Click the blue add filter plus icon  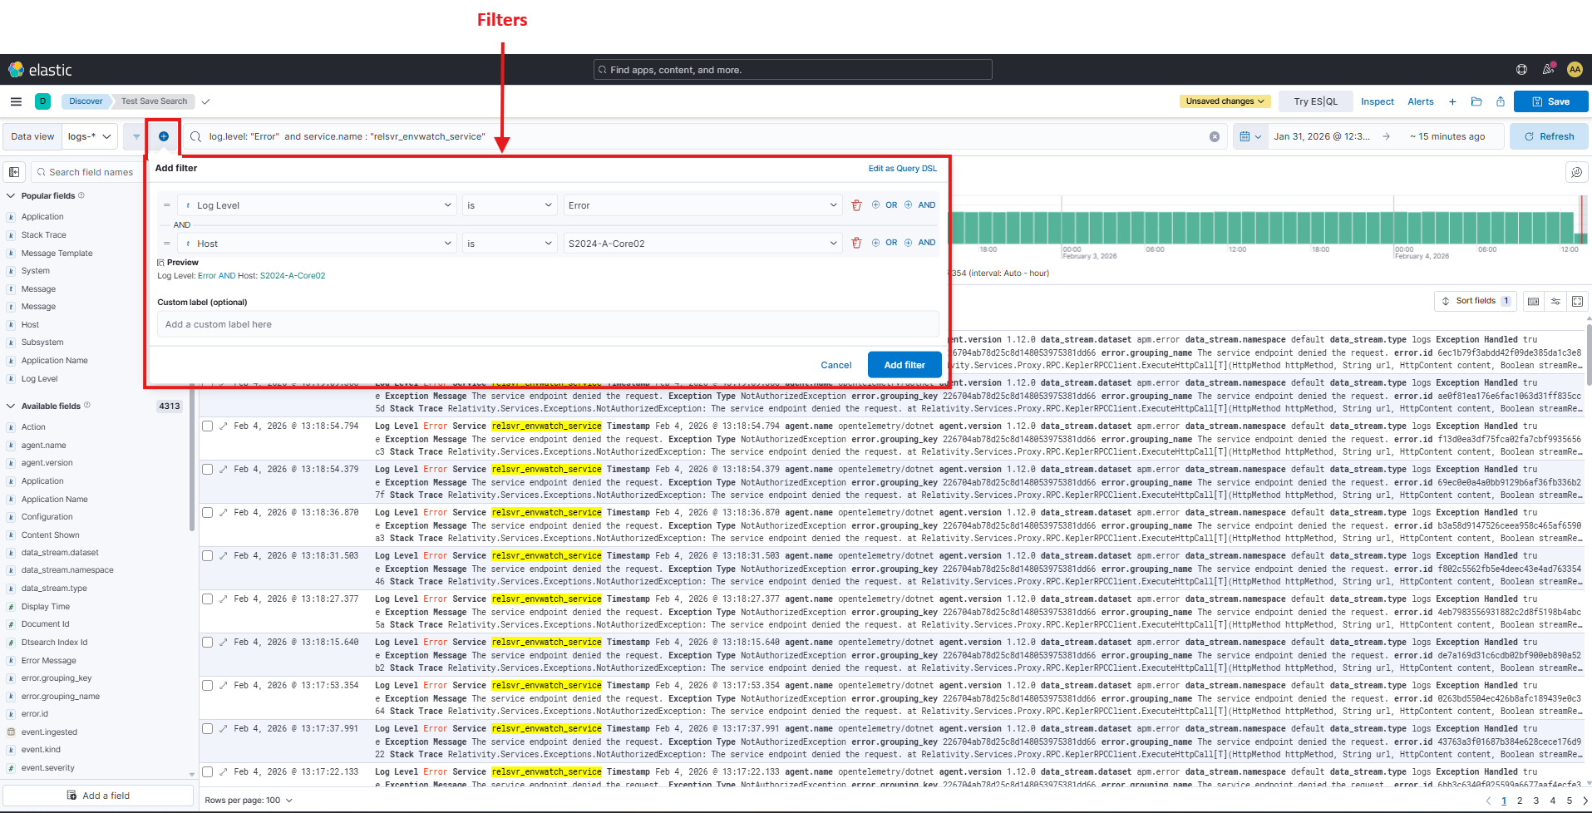[164, 136]
